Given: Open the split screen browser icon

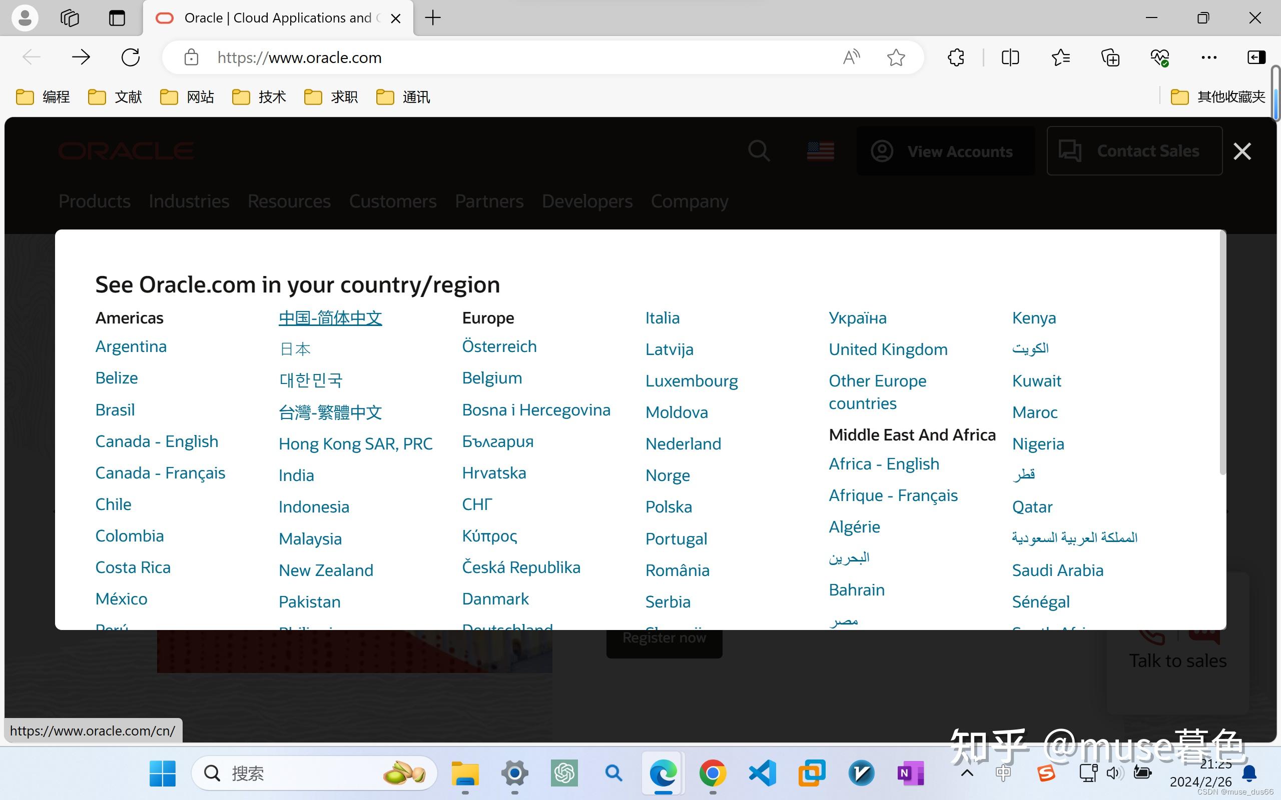Looking at the screenshot, I should [x=1010, y=57].
